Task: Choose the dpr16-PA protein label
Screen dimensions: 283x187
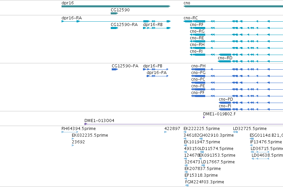Action: 157,73
